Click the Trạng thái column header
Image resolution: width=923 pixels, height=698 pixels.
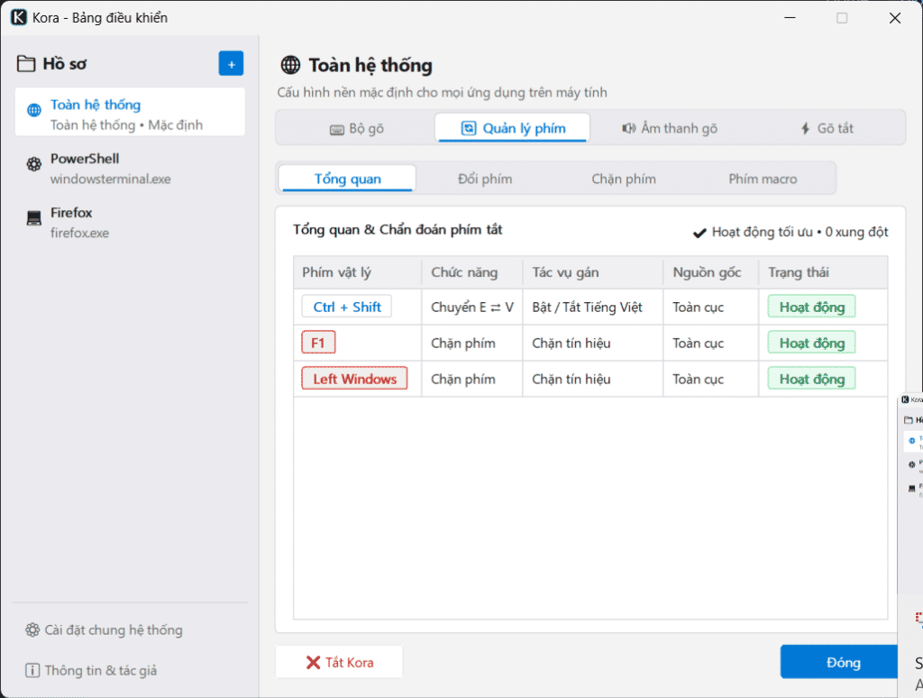[824, 272]
